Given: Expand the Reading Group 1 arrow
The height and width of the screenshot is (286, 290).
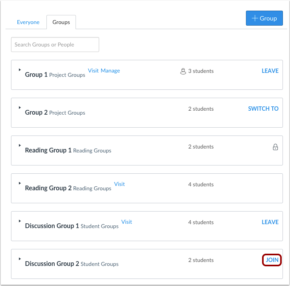Looking at the screenshot, I should click(20, 145).
